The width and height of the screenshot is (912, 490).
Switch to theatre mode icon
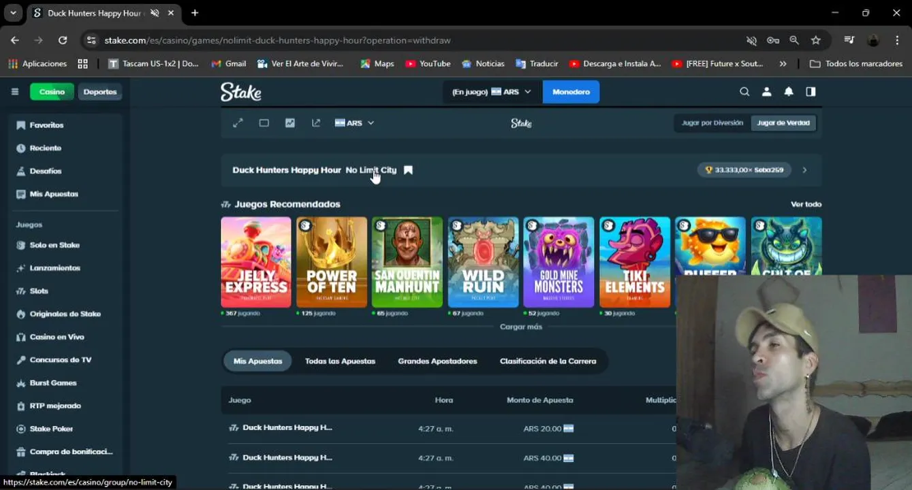pyautogui.click(x=264, y=123)
